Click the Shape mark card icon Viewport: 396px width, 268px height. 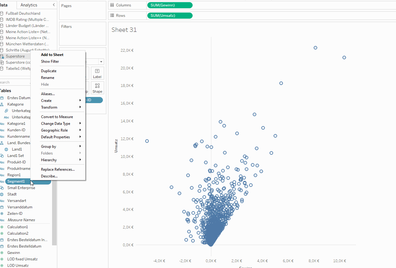point(97,86)
